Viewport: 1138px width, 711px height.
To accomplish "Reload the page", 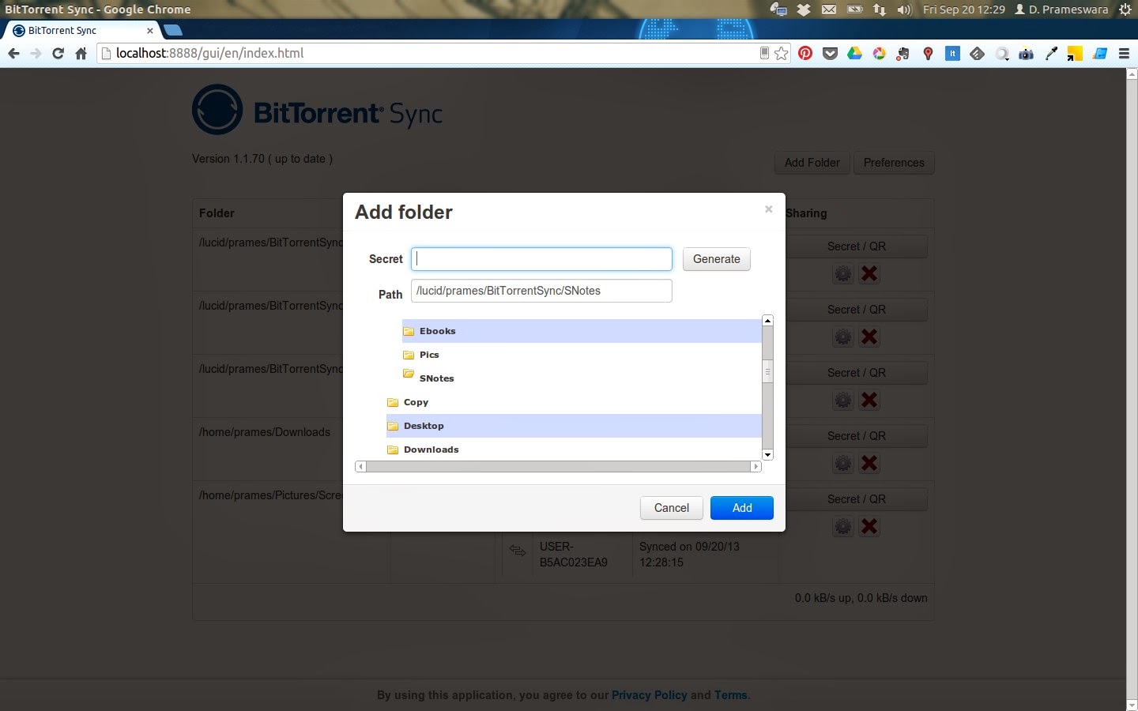I will pos(58,54).
